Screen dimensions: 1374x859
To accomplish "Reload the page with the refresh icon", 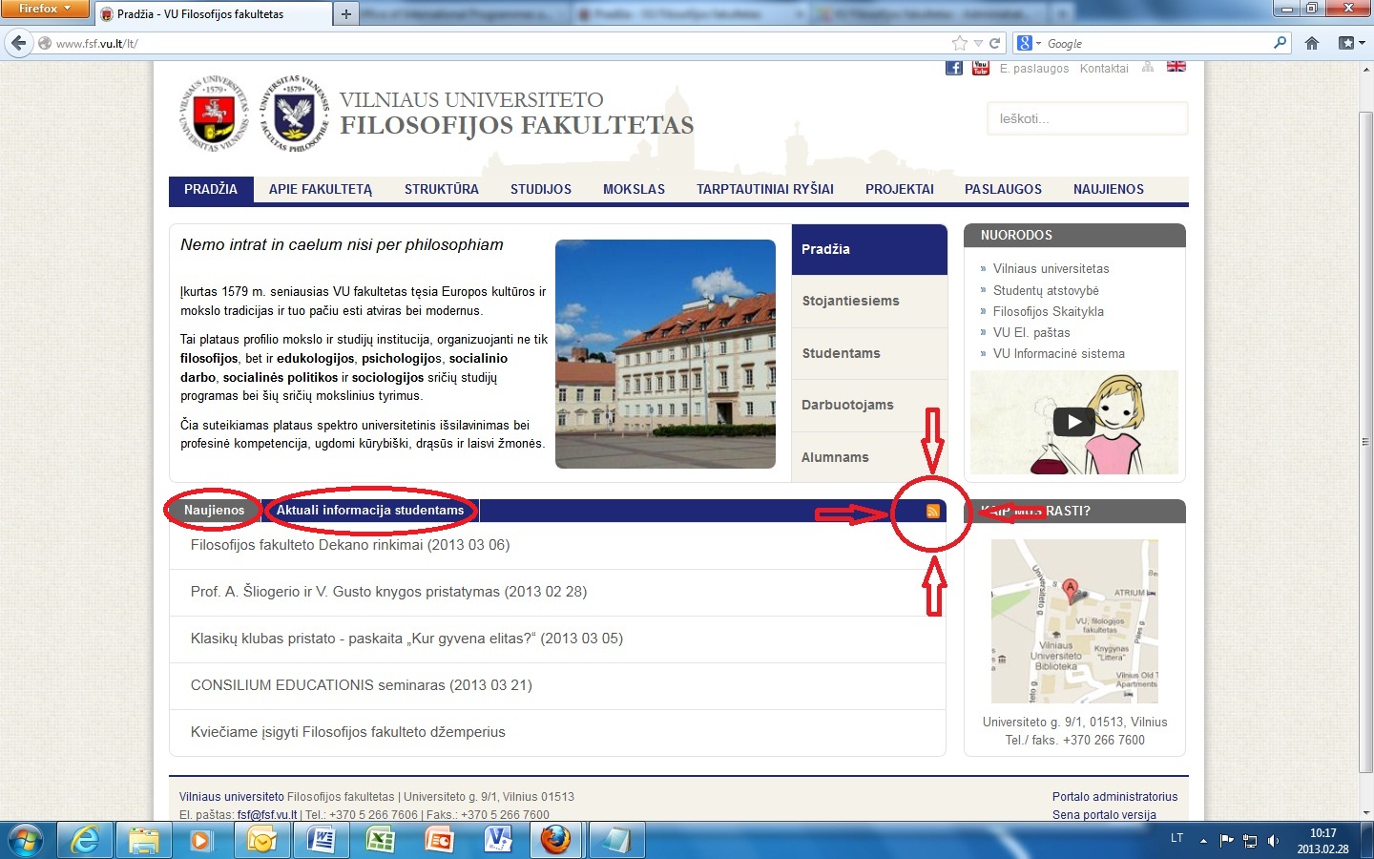I will (x=994, y=43).
